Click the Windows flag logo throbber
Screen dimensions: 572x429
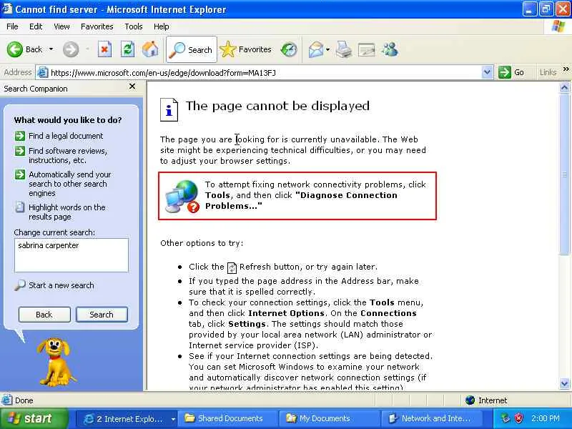click(x=558, y=26)
